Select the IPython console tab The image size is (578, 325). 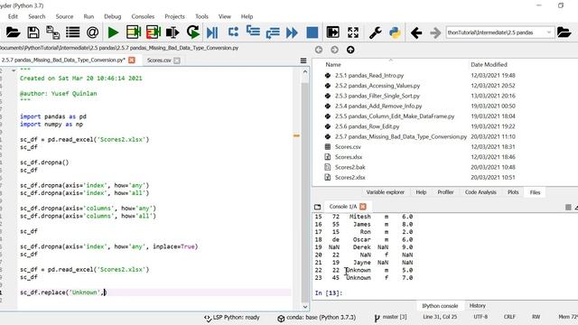point(440,306)
